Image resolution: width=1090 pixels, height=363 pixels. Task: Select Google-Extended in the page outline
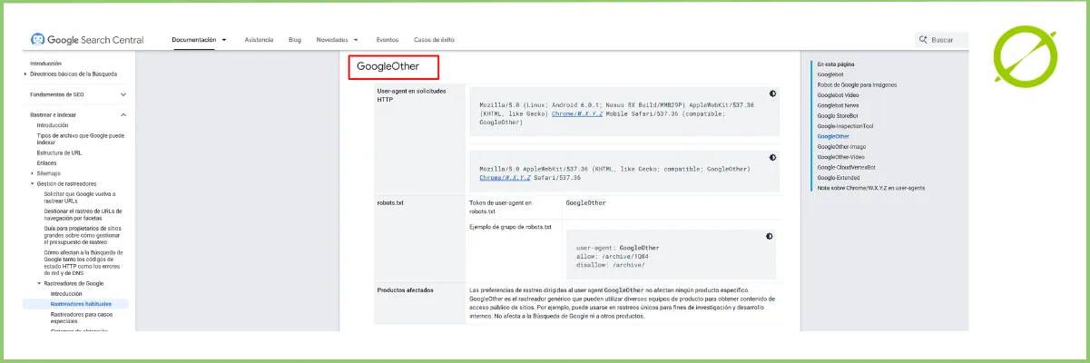point(839,177)
